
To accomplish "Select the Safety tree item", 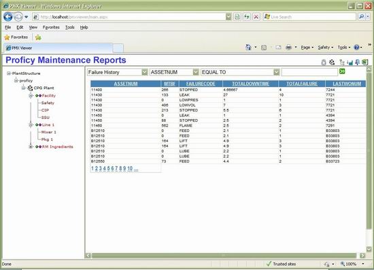I will [x=48, y=103].
